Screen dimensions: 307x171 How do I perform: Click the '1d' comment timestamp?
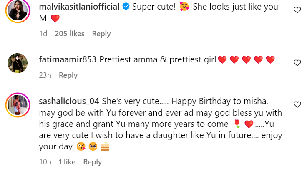pyautogui.click(x=43, y=34)
